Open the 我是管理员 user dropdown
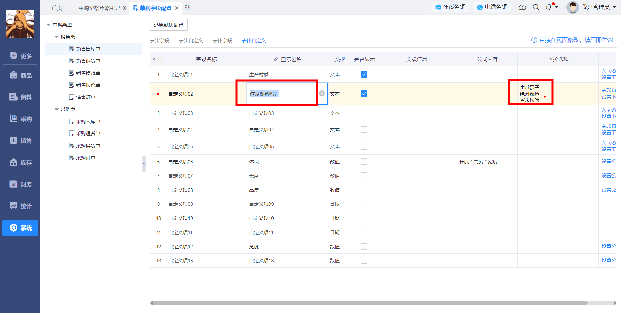 pyautogui.click(x=591, y=7)
